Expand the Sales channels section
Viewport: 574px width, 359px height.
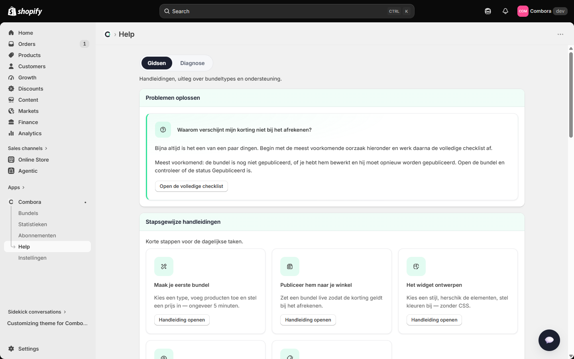28,148
